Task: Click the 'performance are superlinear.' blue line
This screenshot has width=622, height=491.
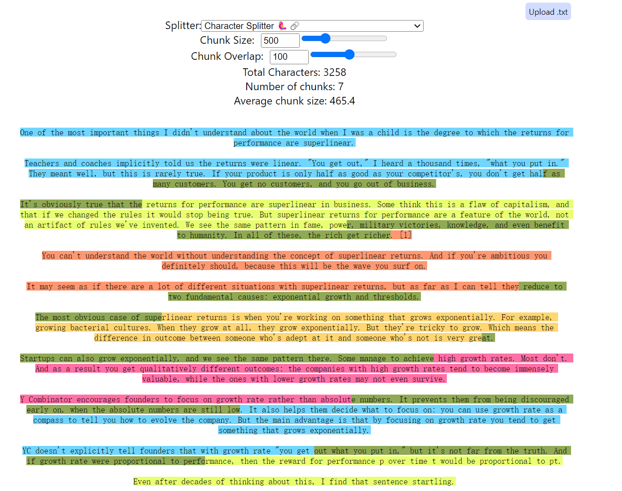Action: [x=294, y=143]
